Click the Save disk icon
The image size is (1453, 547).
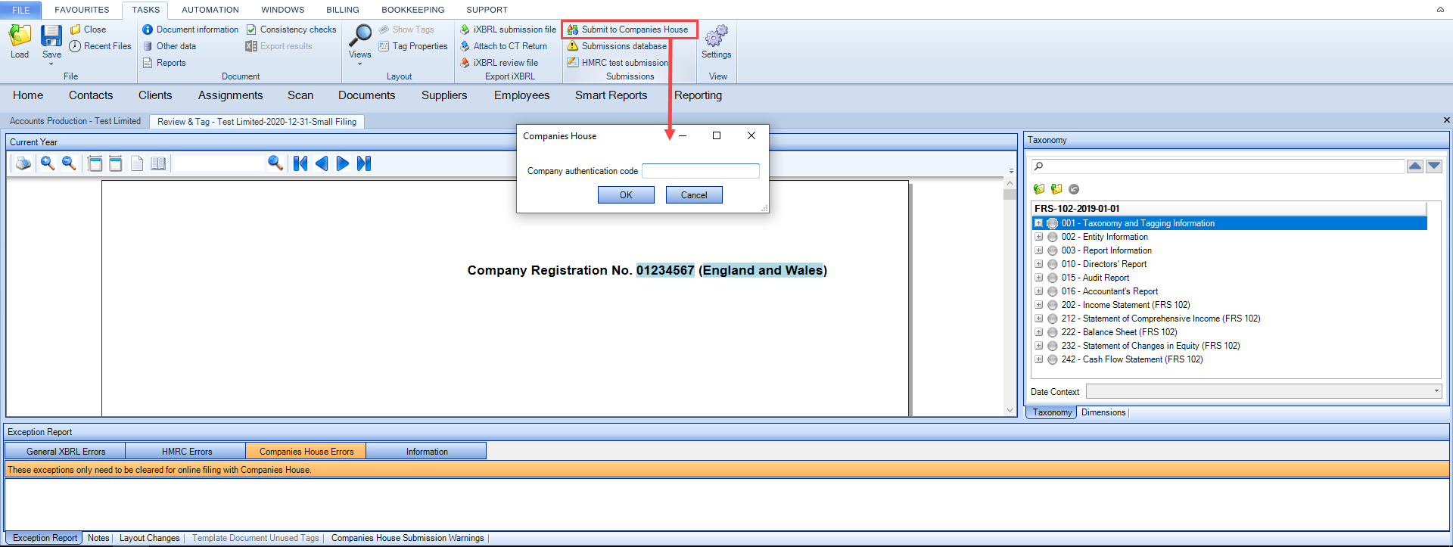[51, 36]
